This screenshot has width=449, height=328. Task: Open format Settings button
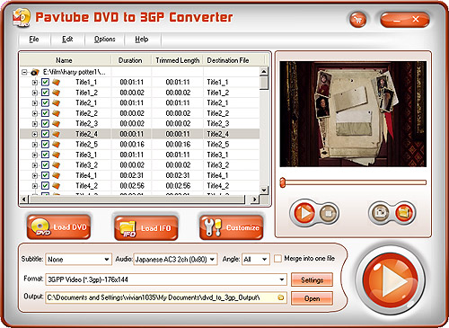312,279
